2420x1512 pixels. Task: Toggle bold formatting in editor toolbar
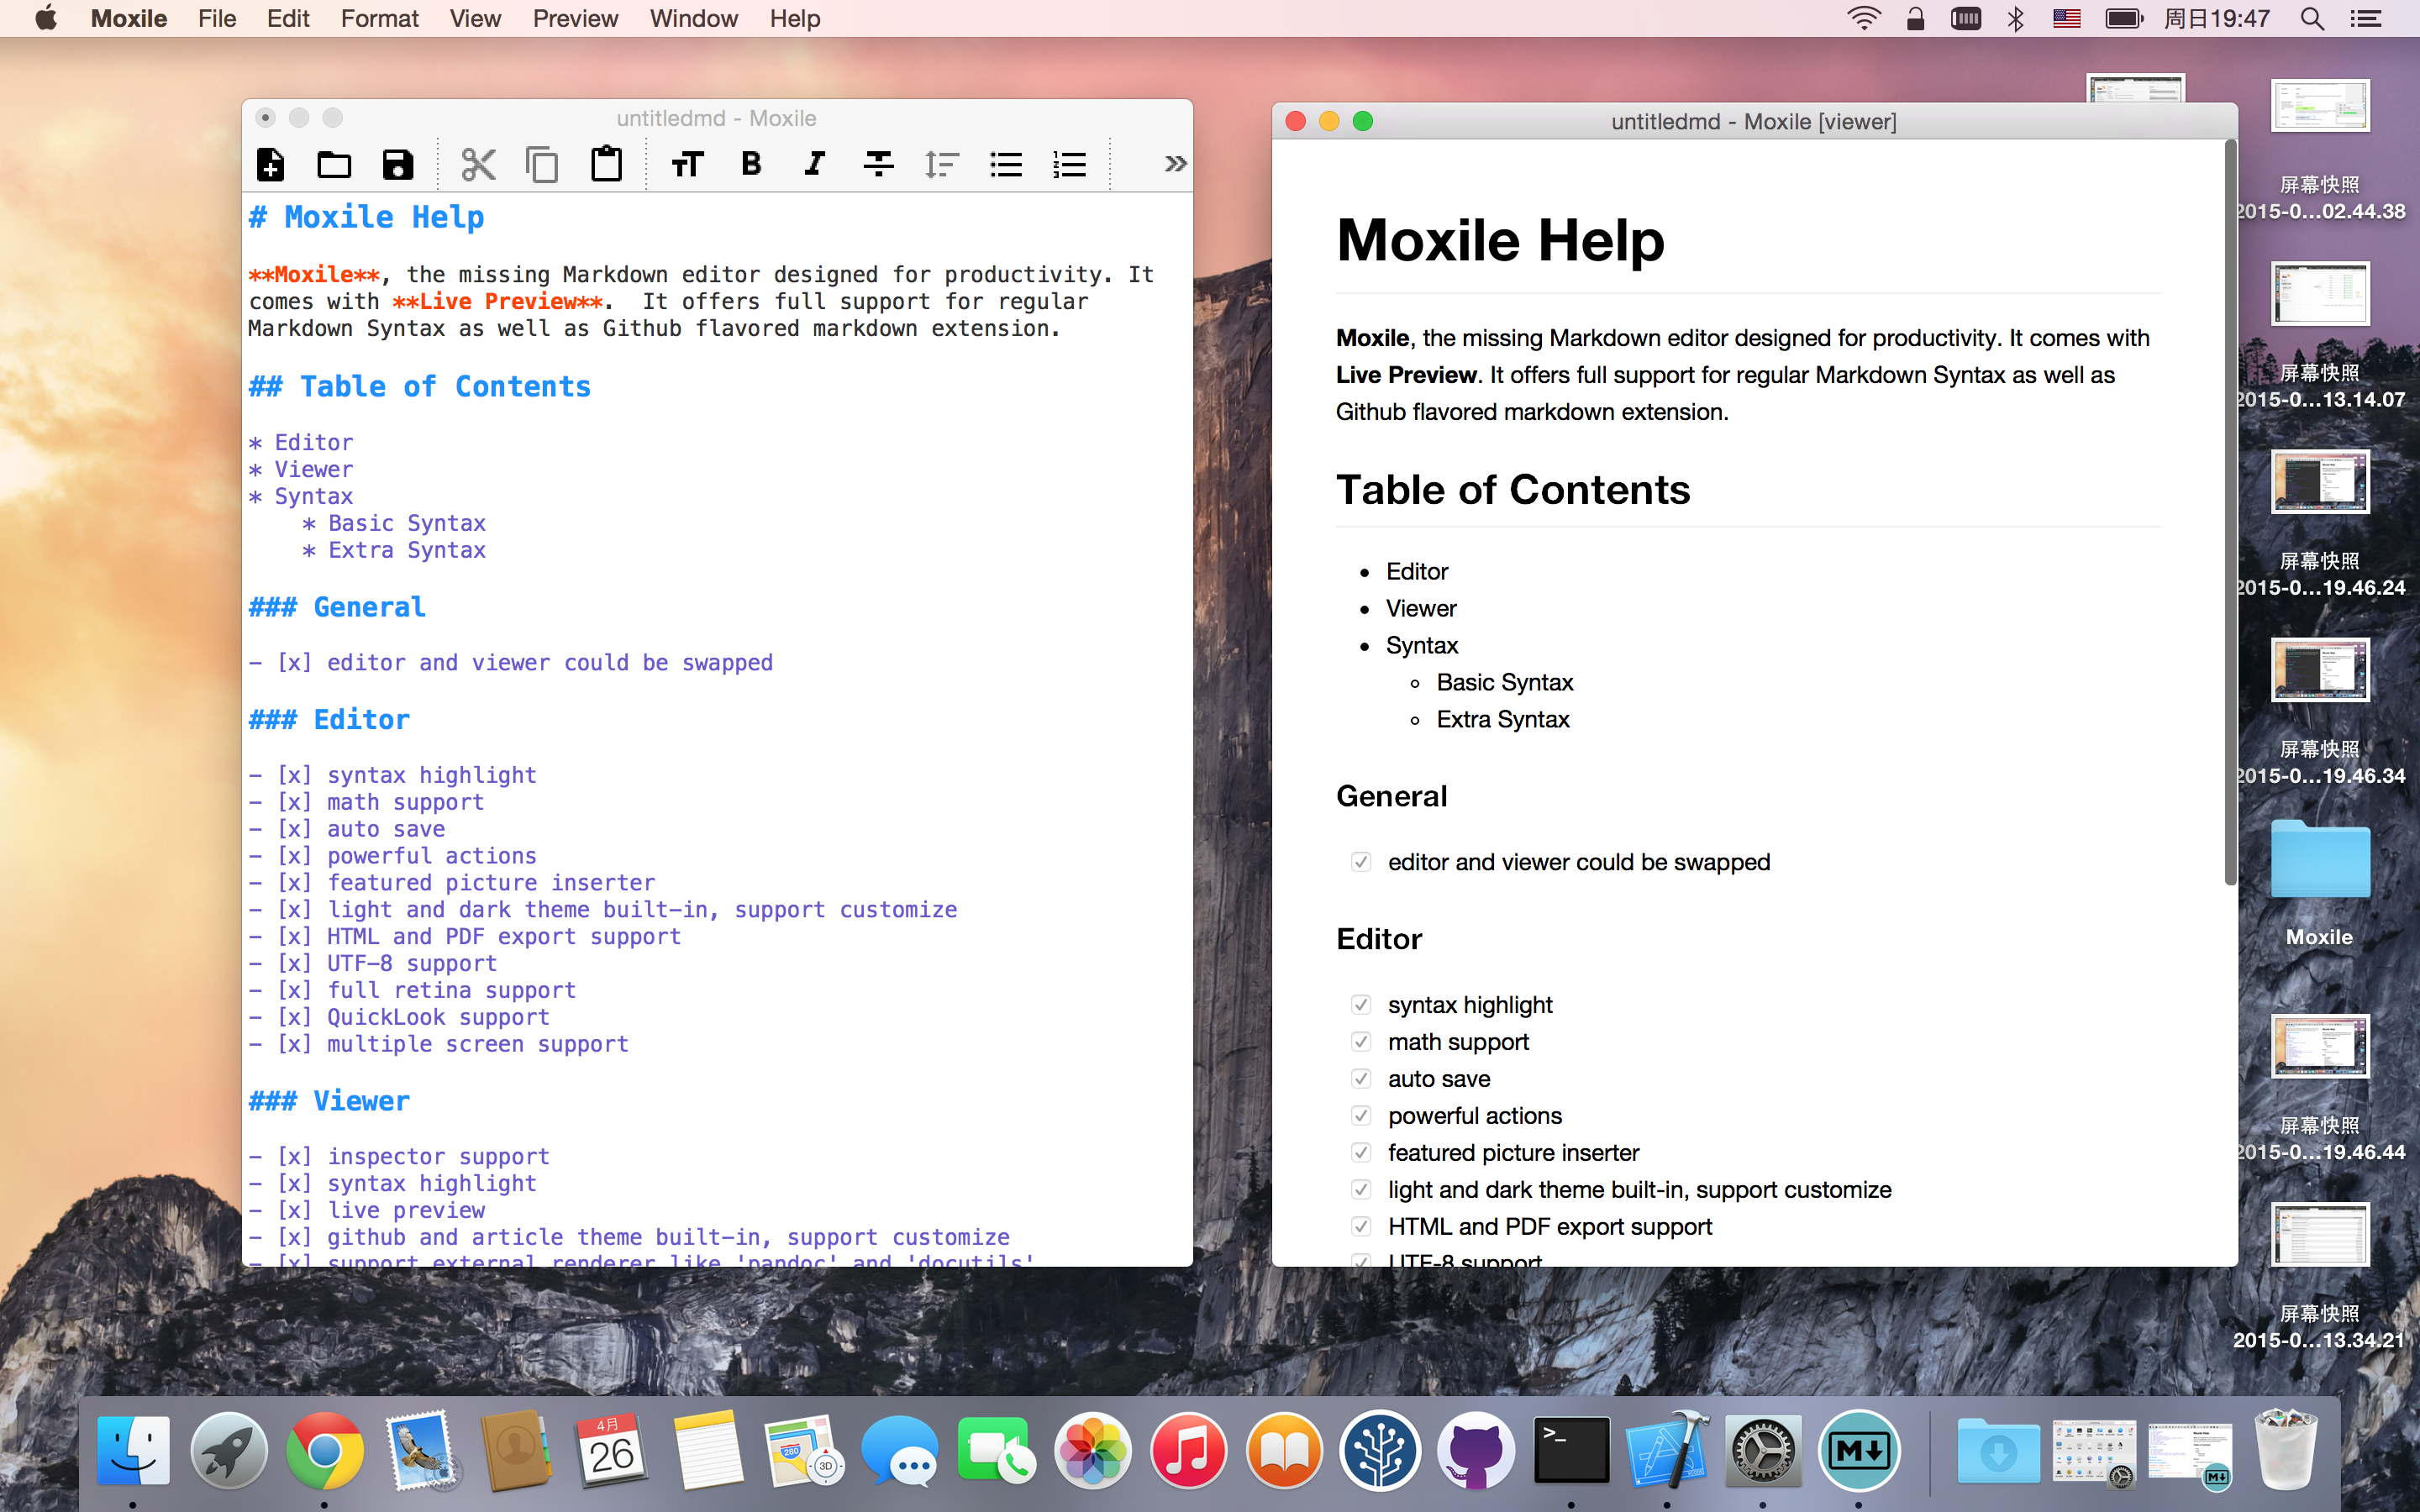[x=751, y=164]
